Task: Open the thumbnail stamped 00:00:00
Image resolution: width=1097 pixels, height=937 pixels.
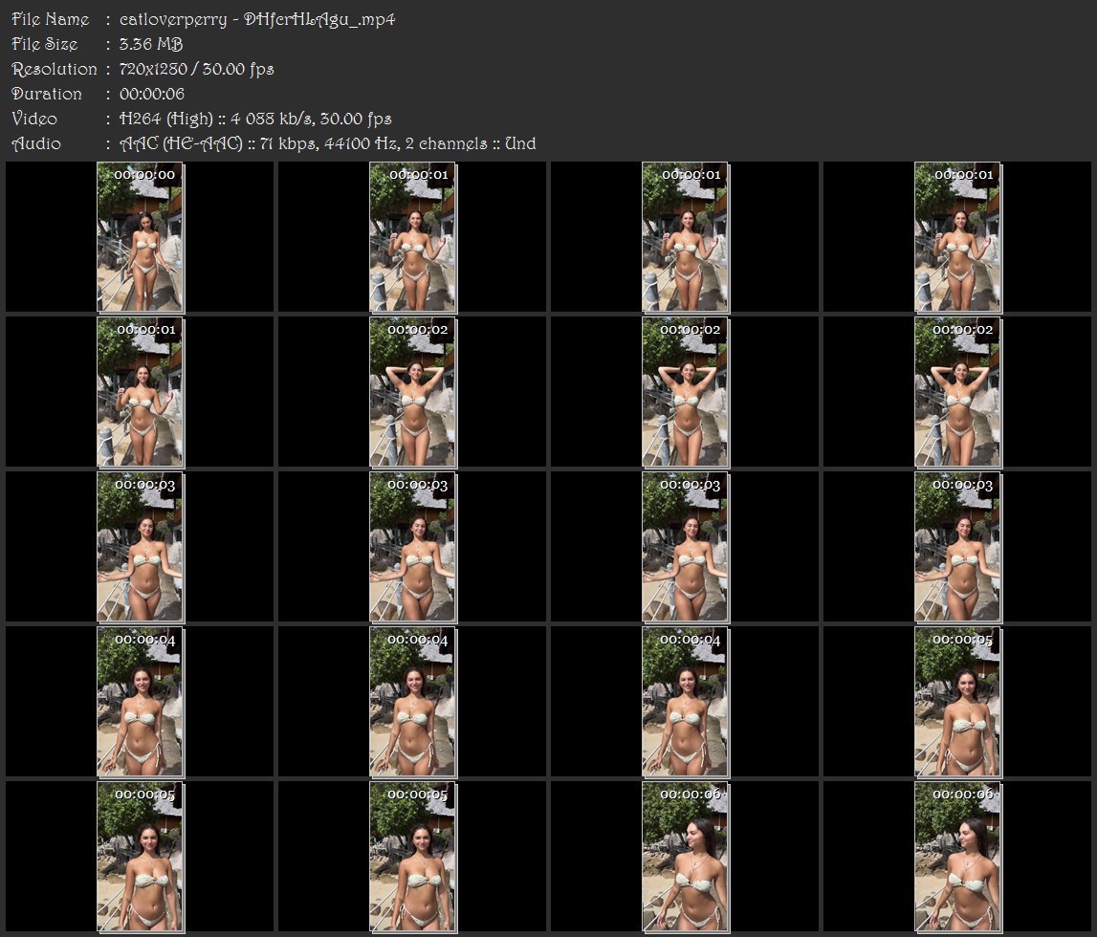Action: pyautogui.click(x=140, y=237)
